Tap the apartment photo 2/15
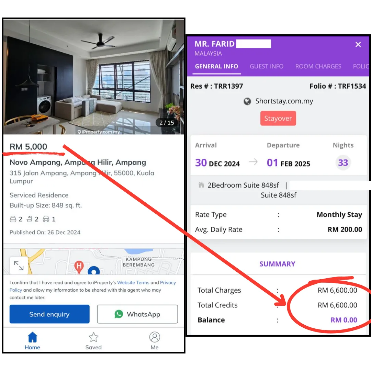371x371 pixels. [94, 77]
